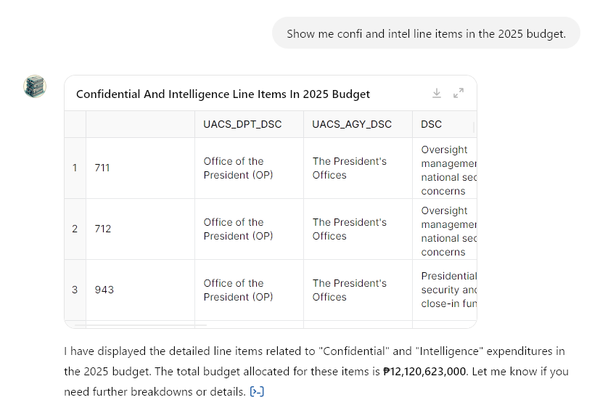The width and height of the screenshot is (600, 400).
Task: Click Office of the President cell in row 943
Action: [249, 290]
